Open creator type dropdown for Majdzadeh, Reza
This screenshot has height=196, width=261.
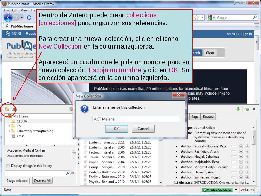pyautogui.click(x=176, y=162)
